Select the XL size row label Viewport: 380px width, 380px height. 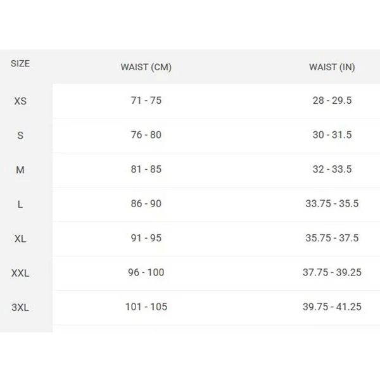[20, 239]
